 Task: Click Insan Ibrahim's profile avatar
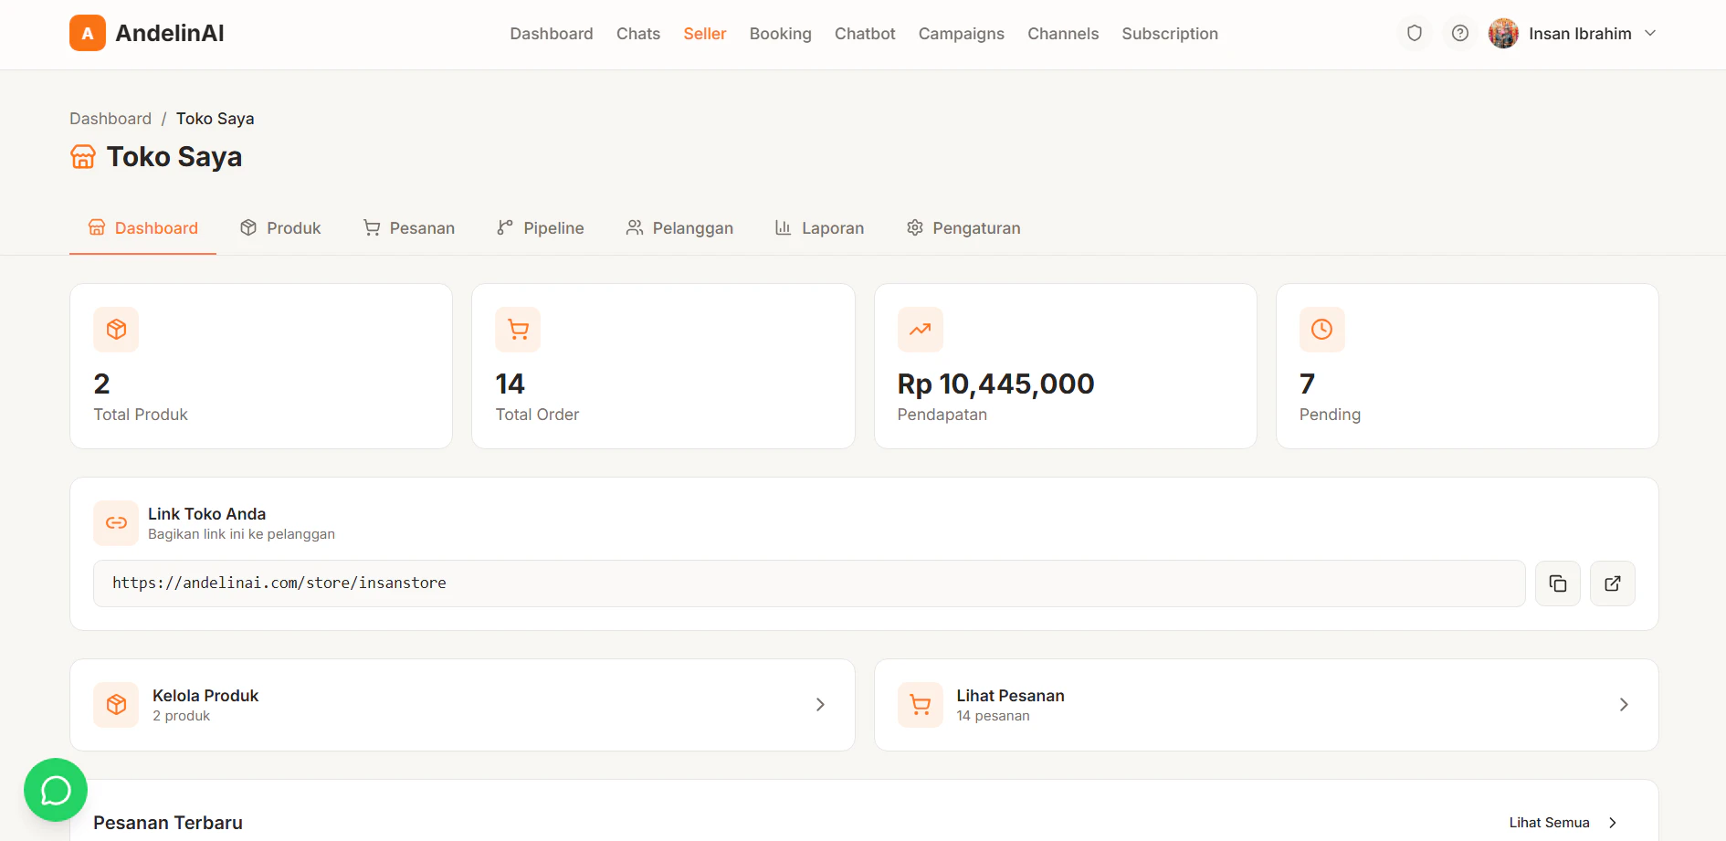[1503, 33]
